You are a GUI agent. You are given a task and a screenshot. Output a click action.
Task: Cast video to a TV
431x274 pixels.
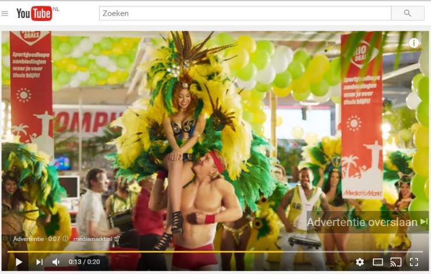coord(395,262)
